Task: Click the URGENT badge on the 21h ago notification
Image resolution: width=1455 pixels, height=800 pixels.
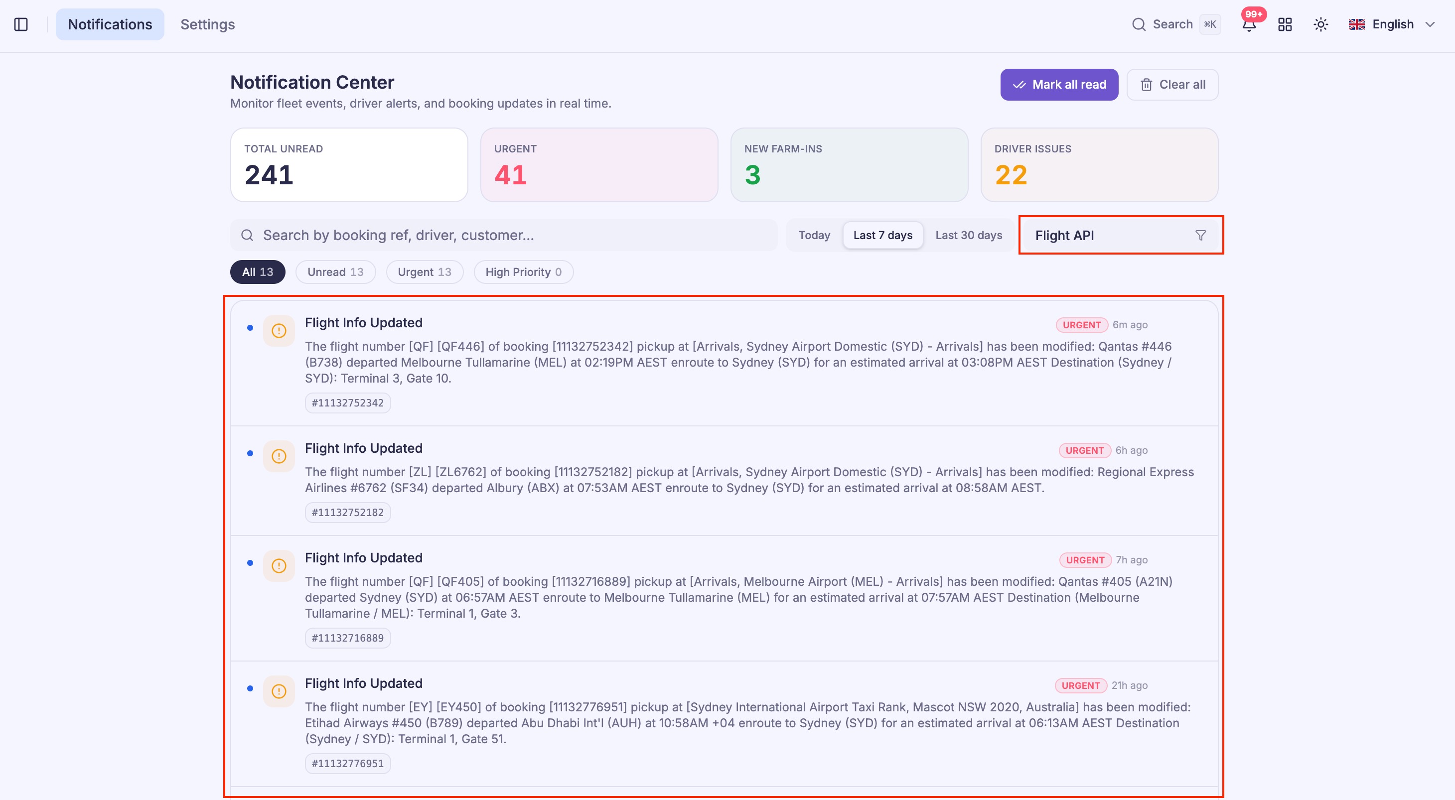Action: (x=1080, y=685)
